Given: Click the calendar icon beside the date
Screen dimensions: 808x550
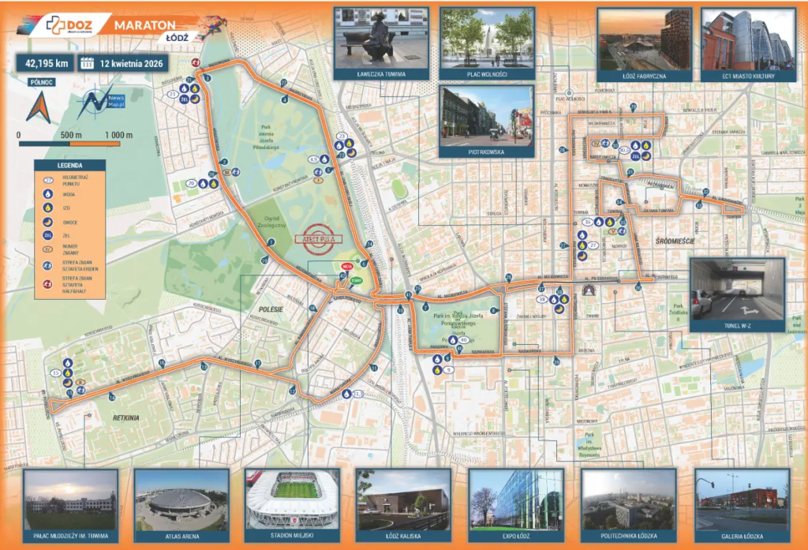Looking at the screenshot, I should [x=87, y=65].
